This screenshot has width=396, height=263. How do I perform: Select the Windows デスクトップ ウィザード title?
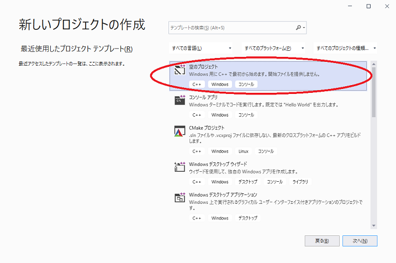[x=218, y=164]
